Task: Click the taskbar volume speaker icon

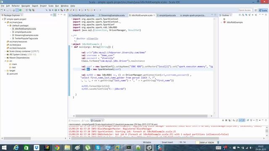Action: coord(251,148)
